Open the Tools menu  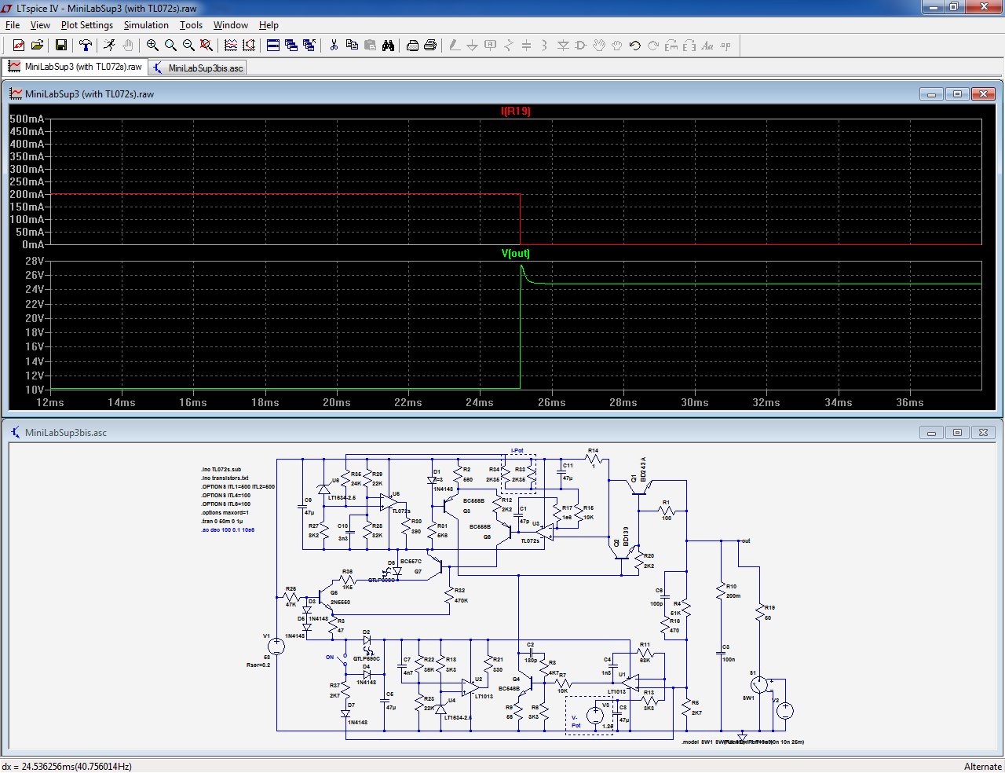coord(192,25)
